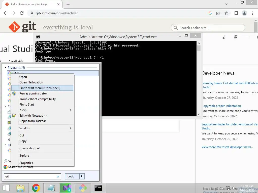Click Search the Internet Chrome icon

click(x=6, y=167)
